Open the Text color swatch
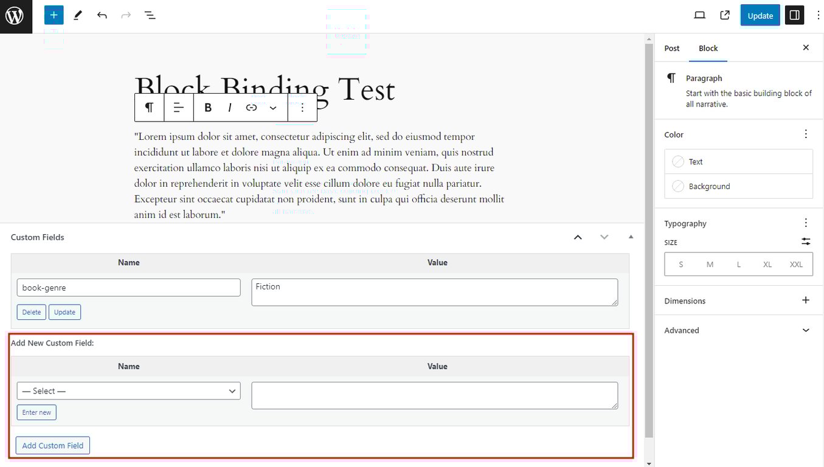The height and width of the screenshot is (467, 824). click(677, 161)
